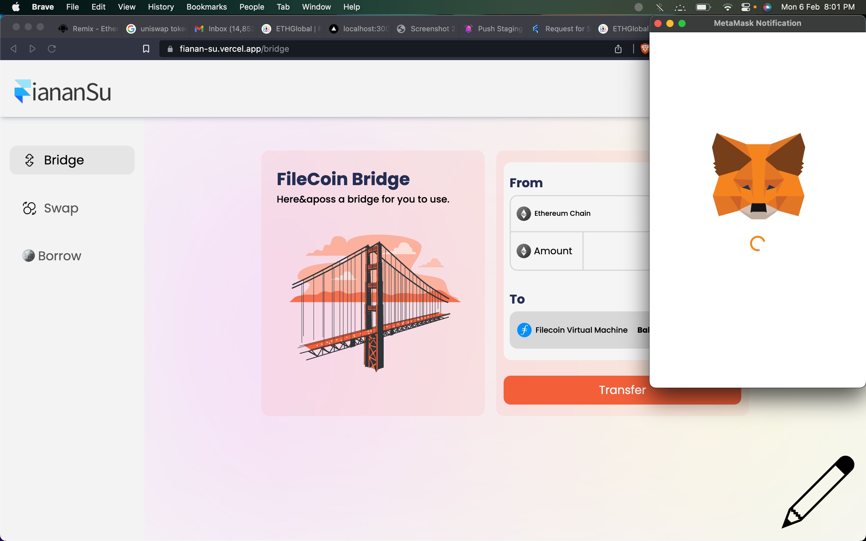Open the Bookmarks menu
Image resolution: width=866 pixels, height=541 pixels.
tap(207, 7)
